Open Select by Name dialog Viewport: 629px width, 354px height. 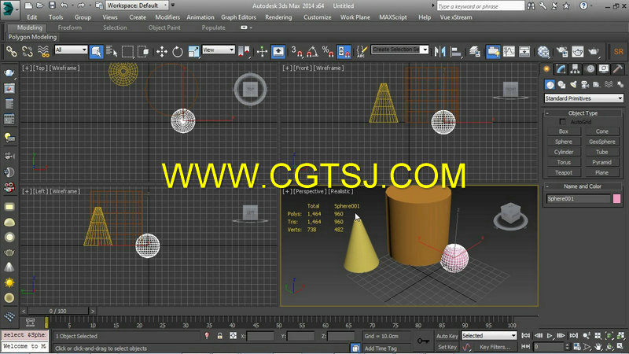click(112, 51)
